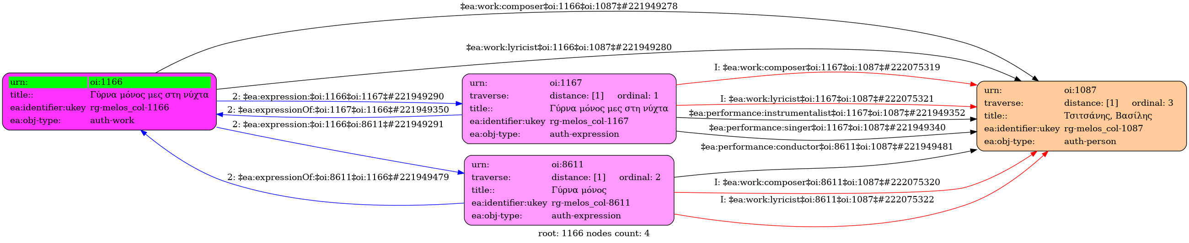The height and width of the screenshot is (243, 1189).
Task: Click the root 1166 nodes count caption
Action: point(594,233)
